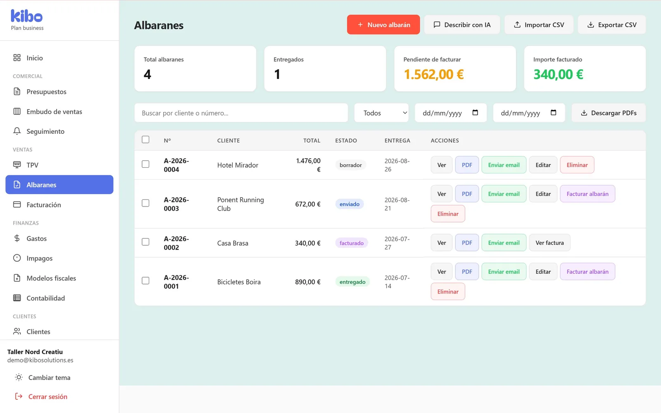Click the Gastos dollar icon
Viewport: 661px width, 413px height.
(17, 238)
